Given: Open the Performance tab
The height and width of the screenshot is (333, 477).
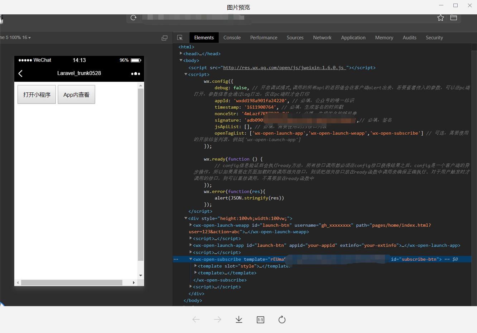Looking at the screenshot, I should click(264, 38).
